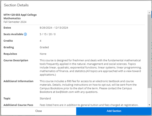Close the Section Details dialog
Viewport: 152px width, 116px height.
coord(38,111)
